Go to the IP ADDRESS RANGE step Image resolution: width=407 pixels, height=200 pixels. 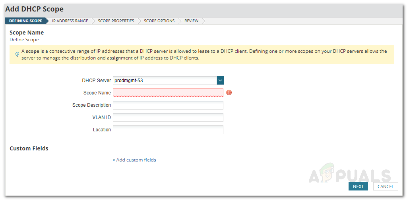pos(70,21)
